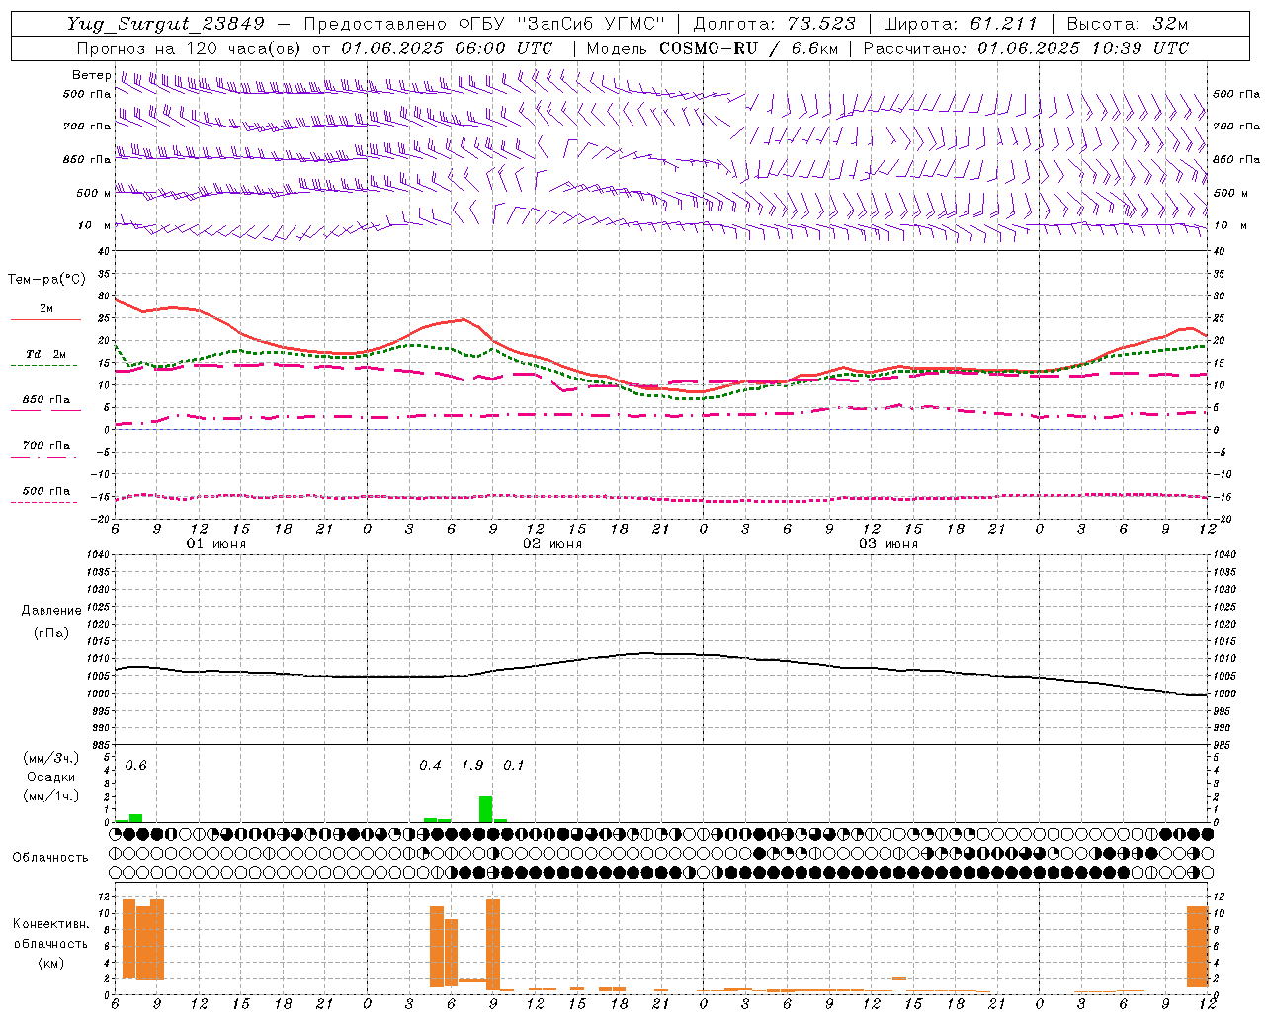Screen dimensions: 1265x1012
Task: Click the Конвективн. облачность (км) label
Action: pos(50,943)
